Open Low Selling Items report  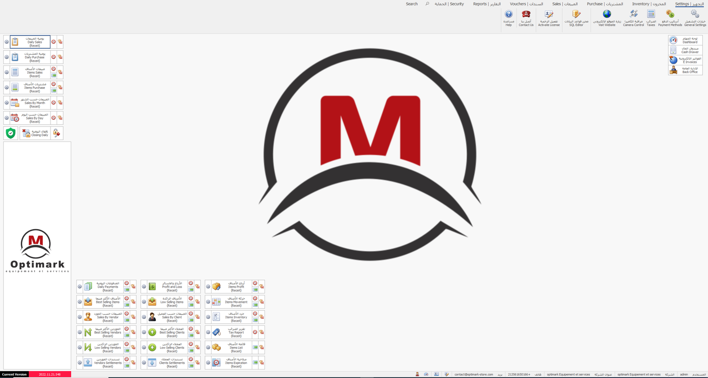coord(167,302)
